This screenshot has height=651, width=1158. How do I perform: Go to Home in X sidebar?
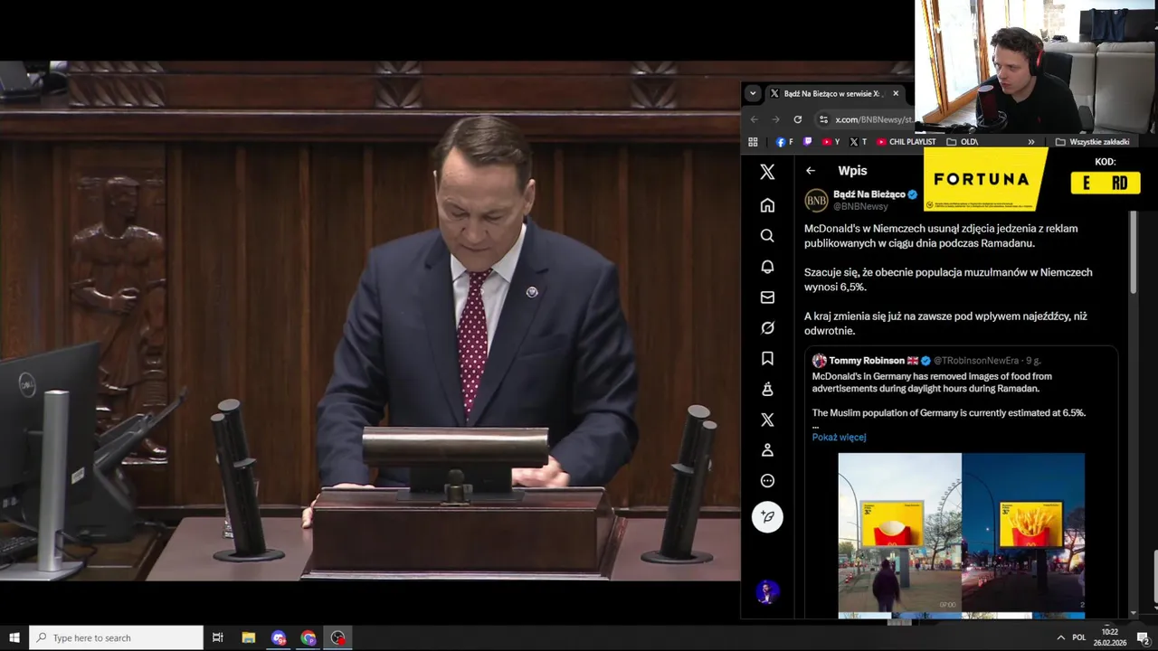point(767,205)
